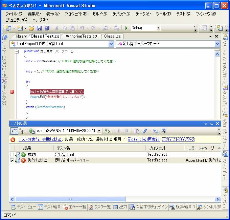Expand the TestProject1.四則演算Test class dropdown
The height and width of the screenshot is (220, 230).
pyautogui.click(x=111, y=44)
